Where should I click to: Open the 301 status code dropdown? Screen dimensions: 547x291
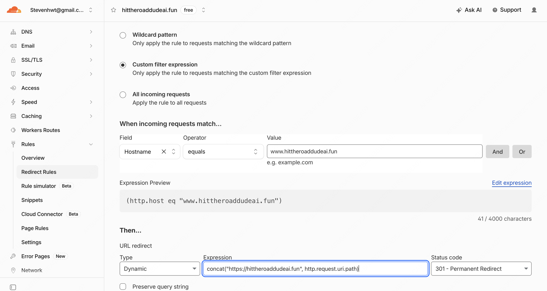coord(481,269)
